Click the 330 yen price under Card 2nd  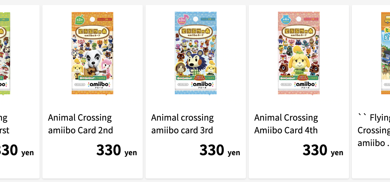pos(116,151)
